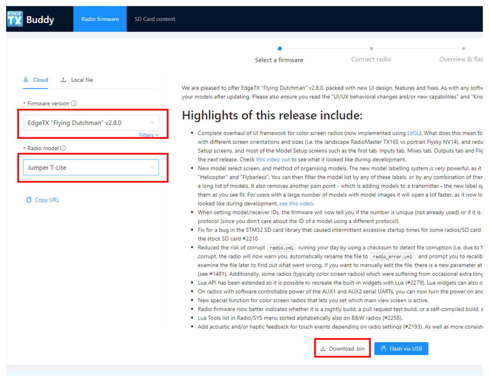Click the Connect radio step dot
The width and height of the screenshot is (489, 384).
tap(371, 48)
